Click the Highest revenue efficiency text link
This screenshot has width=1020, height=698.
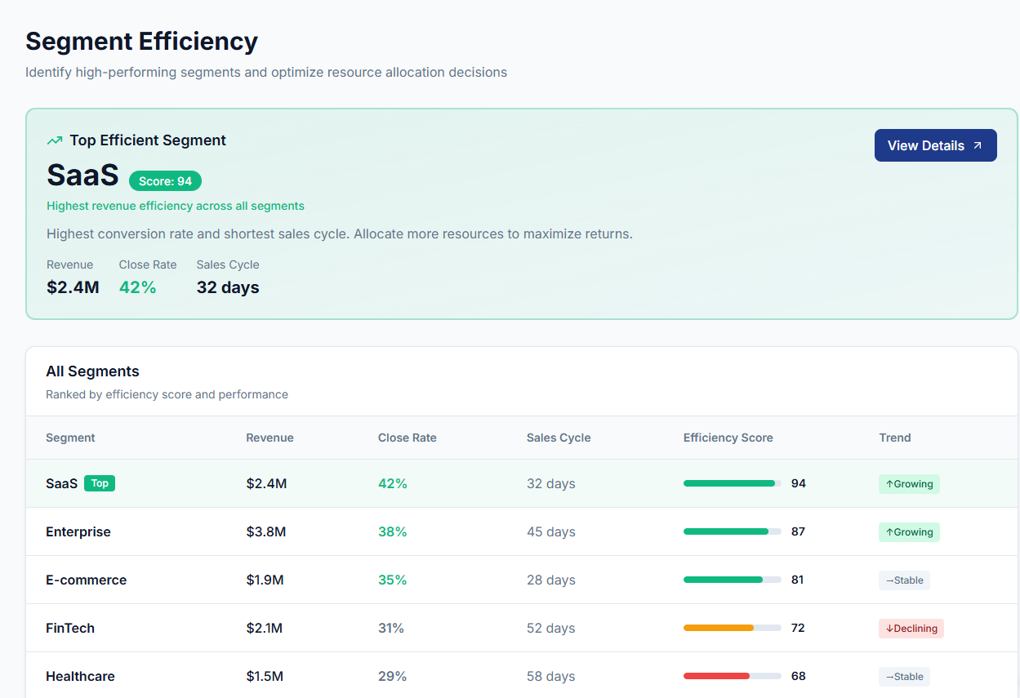coord(175,206)
